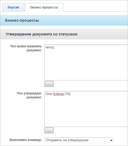The height and width of the screenshot is (146, 128).
Task: Switch to the Версия tab
Action: [x=13, y=7]
